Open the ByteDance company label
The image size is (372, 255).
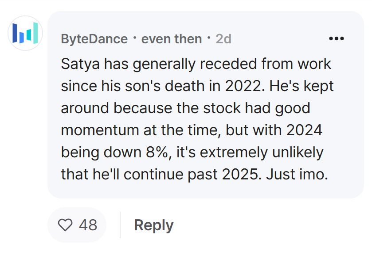click(x=94, y=39)
